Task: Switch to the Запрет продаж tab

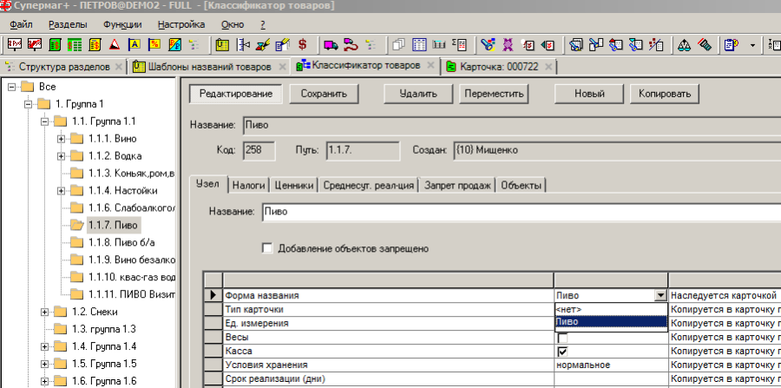Action: (x=457, y=185)
